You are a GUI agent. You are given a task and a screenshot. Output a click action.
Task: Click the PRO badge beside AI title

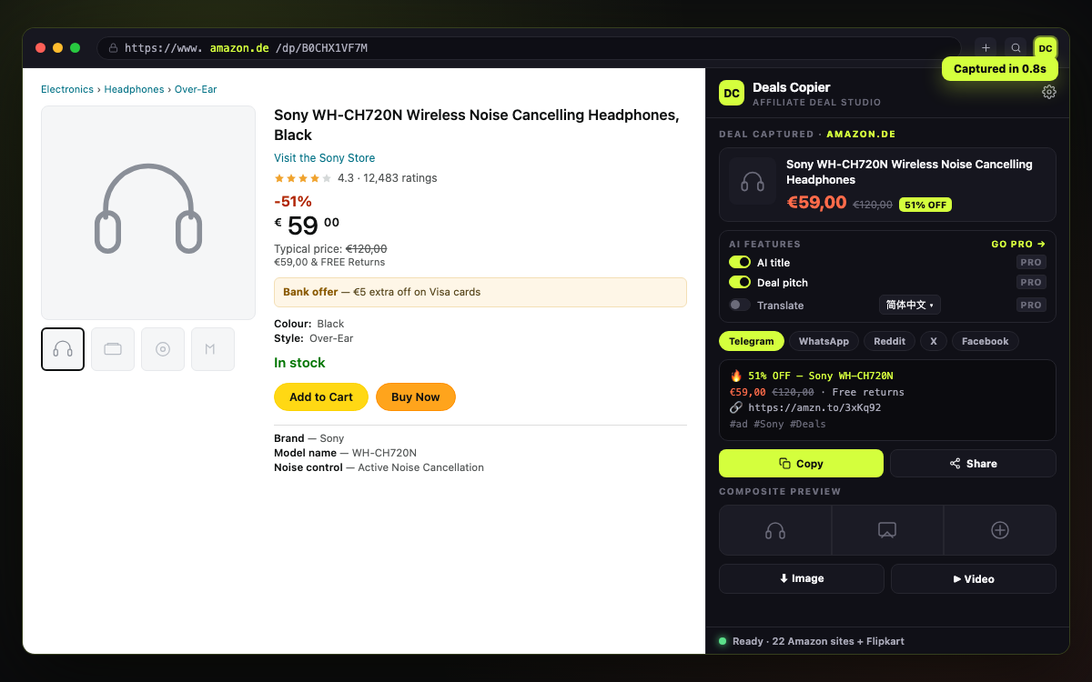click(x=1031, y=262)
